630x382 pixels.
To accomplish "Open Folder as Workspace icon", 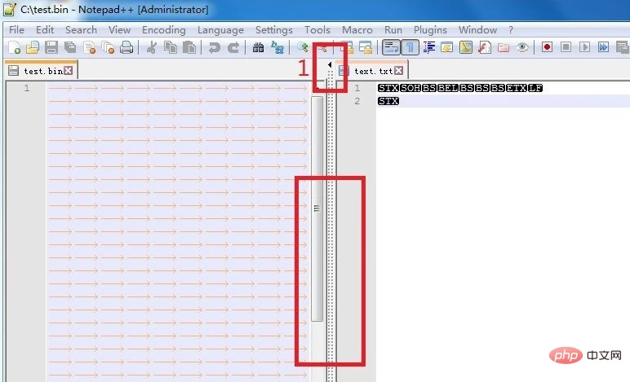I will click(x=504, y=47).
